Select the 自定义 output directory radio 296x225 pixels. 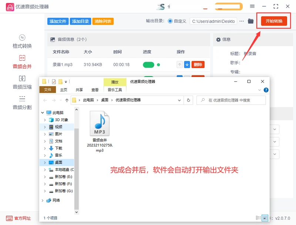tap(170, 21)
